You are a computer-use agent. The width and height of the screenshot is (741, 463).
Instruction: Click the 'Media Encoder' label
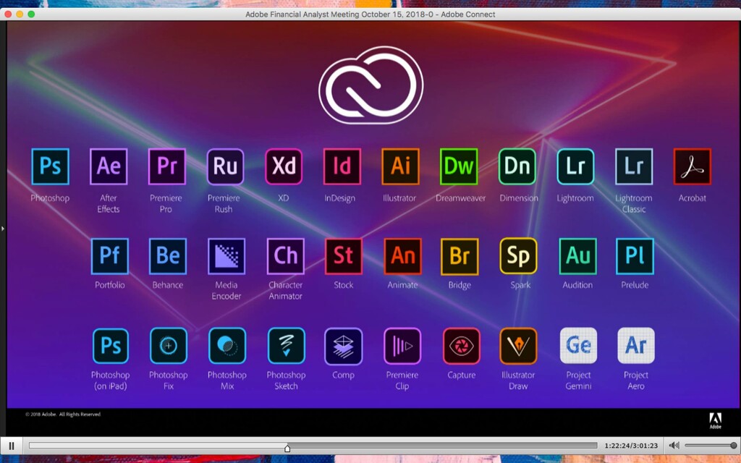[226, 291]
